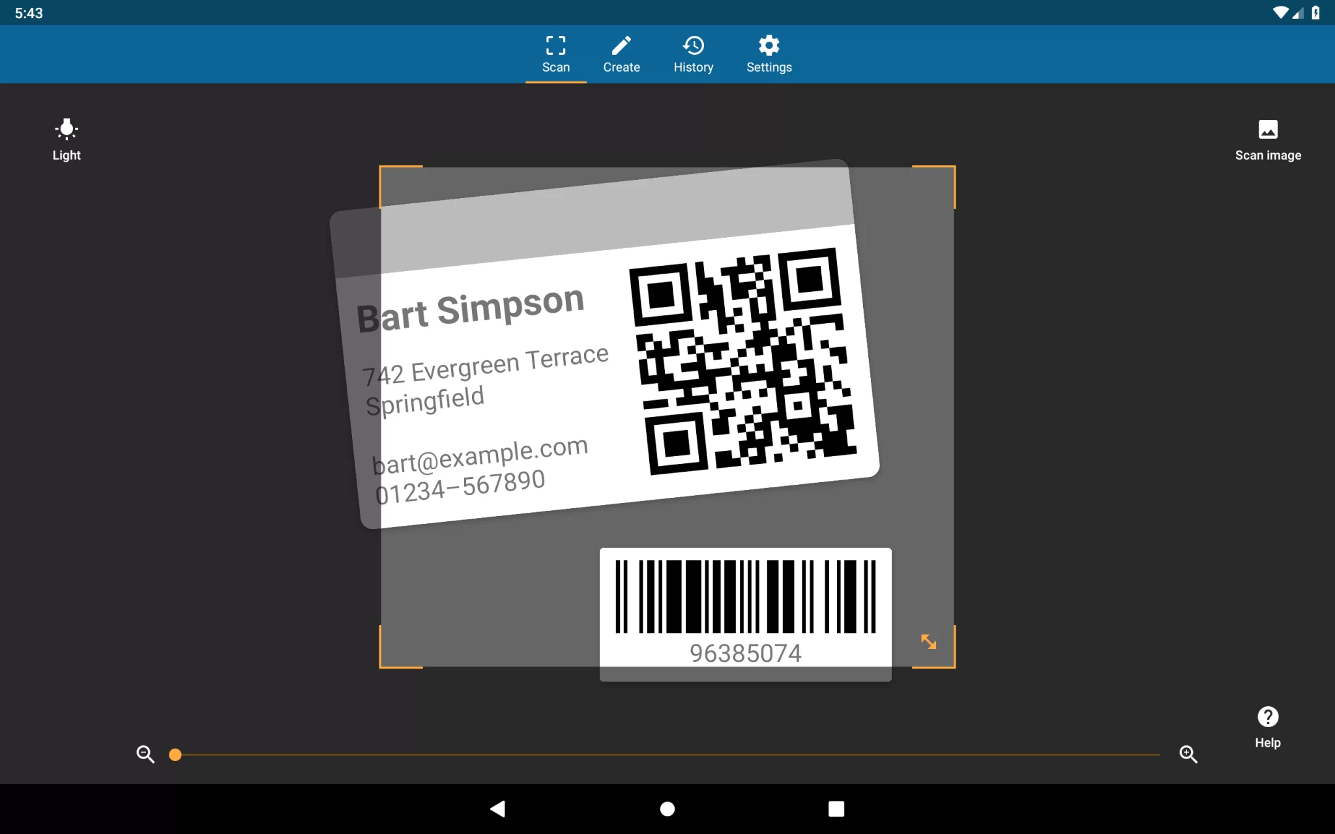Click the Scan tool icon
This screenshot has width=1335, height=834.
(x=555, y=44)
